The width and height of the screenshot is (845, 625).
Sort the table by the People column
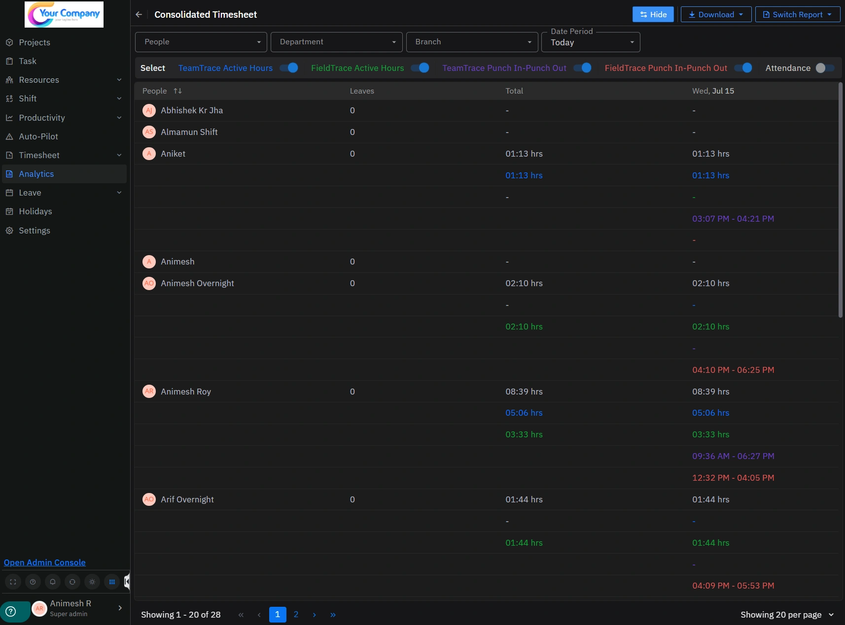click(x=177, y=91)
